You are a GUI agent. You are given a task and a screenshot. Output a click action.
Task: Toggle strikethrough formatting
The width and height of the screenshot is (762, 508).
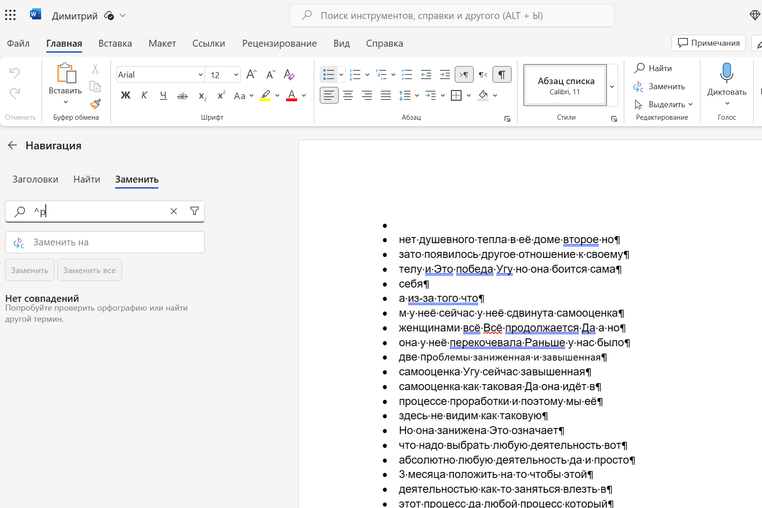pos(183,96)
